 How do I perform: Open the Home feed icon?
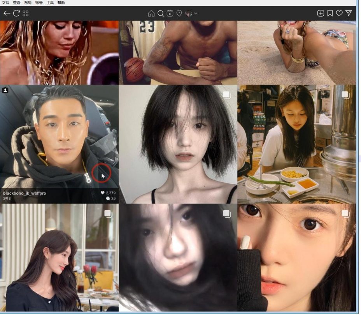[x=151, y=13]
